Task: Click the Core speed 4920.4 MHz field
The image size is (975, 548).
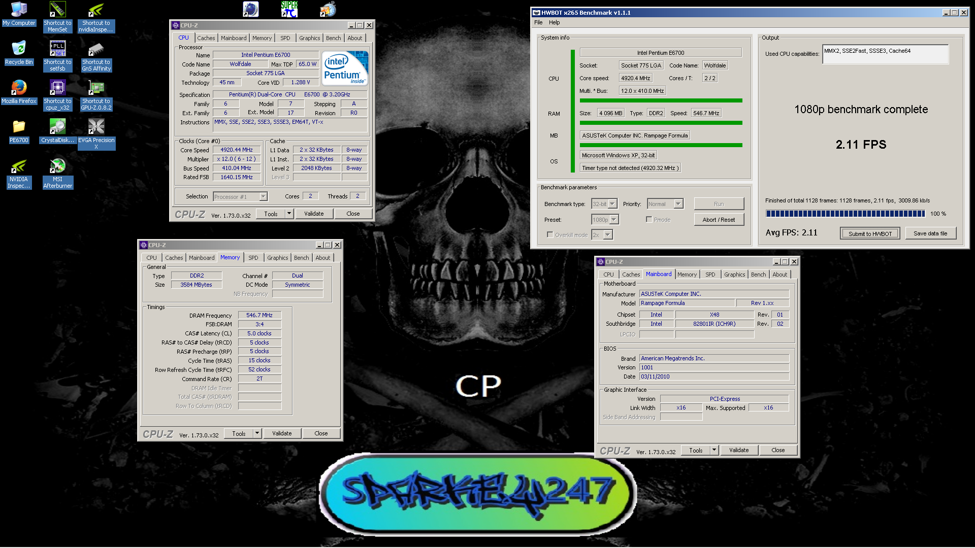Action: (635, 78)
